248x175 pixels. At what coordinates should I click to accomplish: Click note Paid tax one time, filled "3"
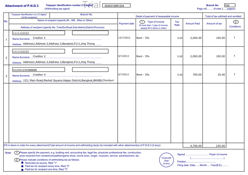pyautogui.click(x=46, y=169)
